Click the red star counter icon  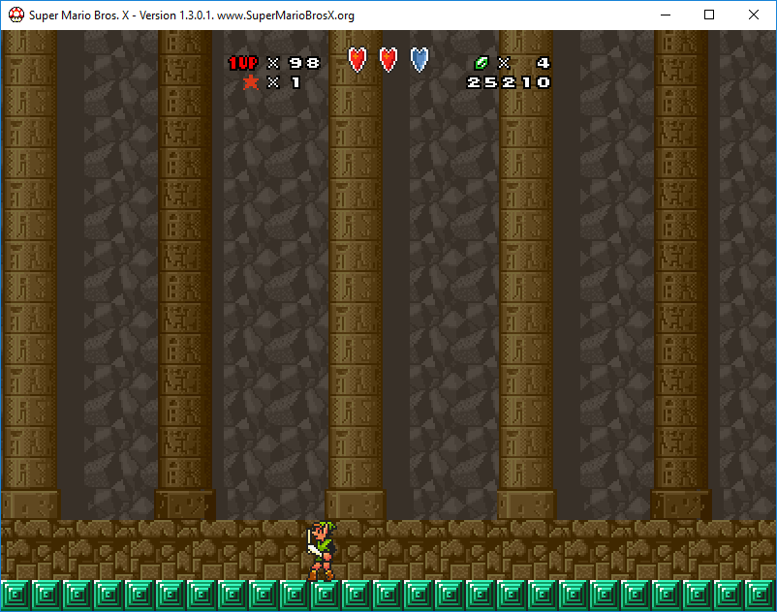[251, 82]
